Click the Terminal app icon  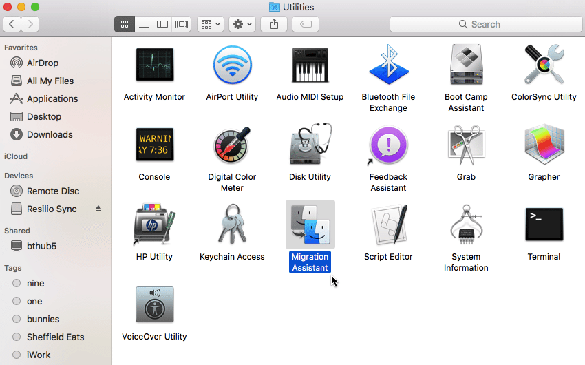[x=544, y=224]
